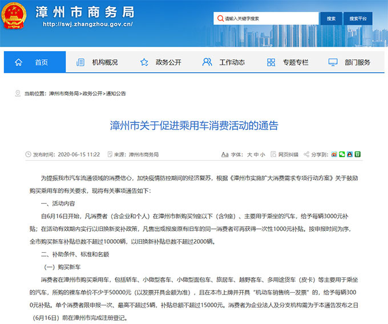The width and height of the screenshot is (388, 324).
Task: Click the monitor icon beside 部门服务
Action: click(x=333, y=62)
